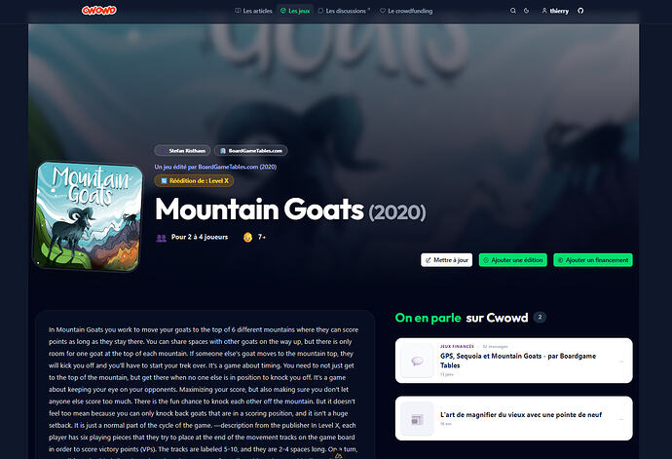Click the Mountain Goats box cover thumbnail
This screenshot has width=672, height=459.
(88, 216)
